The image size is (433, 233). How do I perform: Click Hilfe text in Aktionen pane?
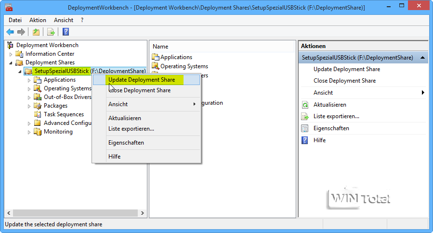pos(319,140)
